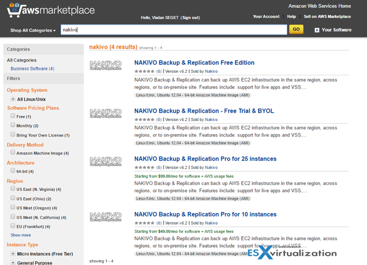367x265 pixels.
Task: Expand Micro Instances (Free Tier) filter
Action: [x=13, y=253]
